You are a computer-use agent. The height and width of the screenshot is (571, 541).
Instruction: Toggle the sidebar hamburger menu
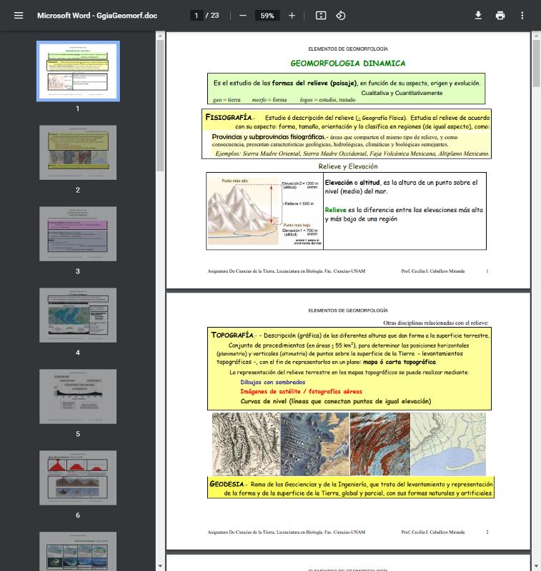tap(19, 16)
